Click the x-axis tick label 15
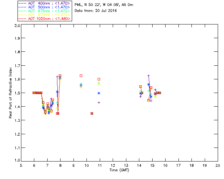 [x=152, y=165]
